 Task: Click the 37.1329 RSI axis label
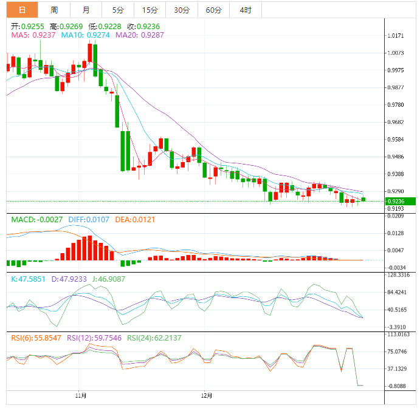397,369
